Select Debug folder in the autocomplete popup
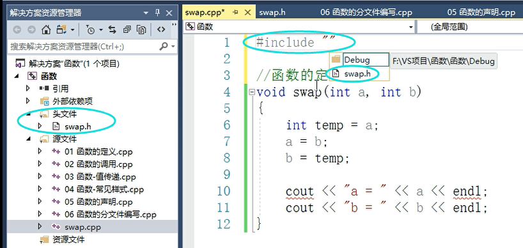 [357, 60]
